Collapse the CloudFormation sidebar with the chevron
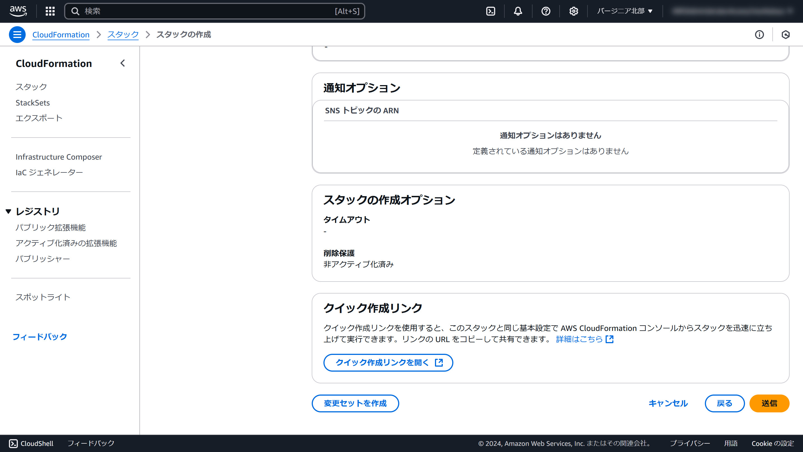803x452 pixels. 122,63
